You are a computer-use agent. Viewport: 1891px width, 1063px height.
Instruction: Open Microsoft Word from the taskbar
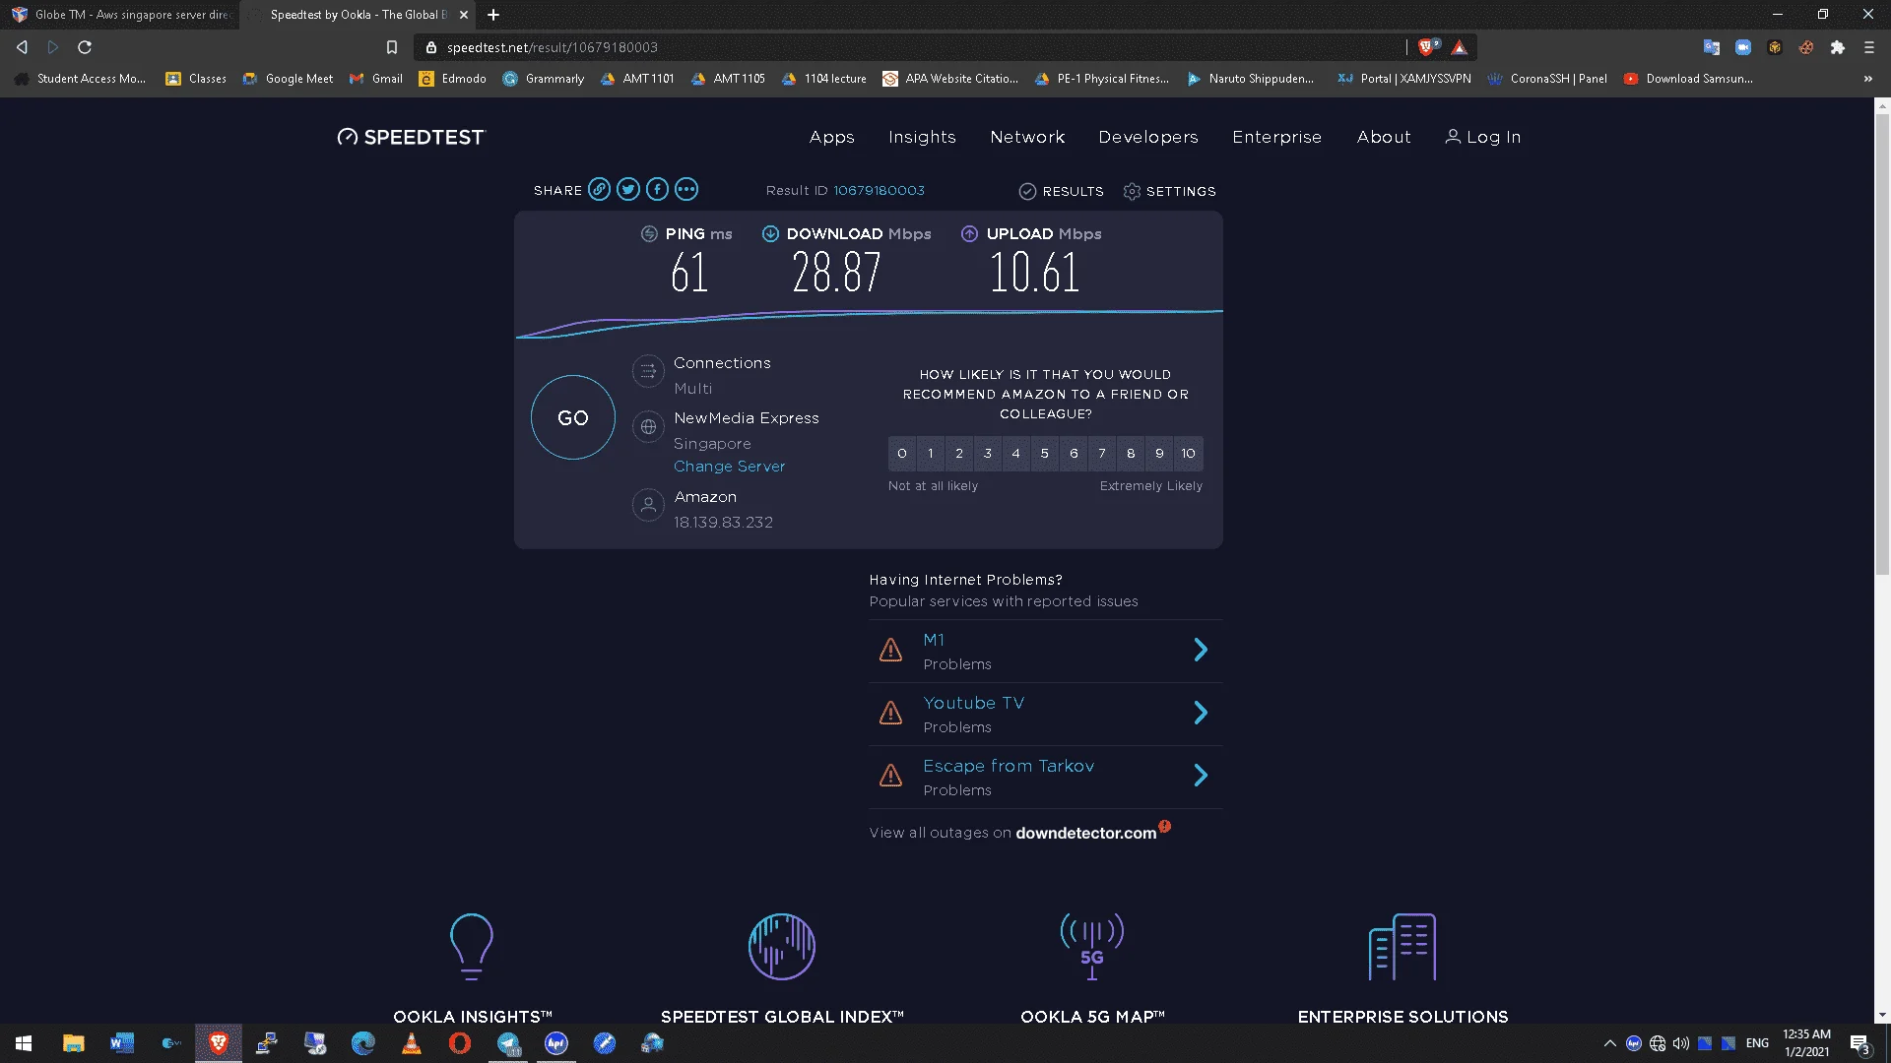click(x=122, y=1043)
